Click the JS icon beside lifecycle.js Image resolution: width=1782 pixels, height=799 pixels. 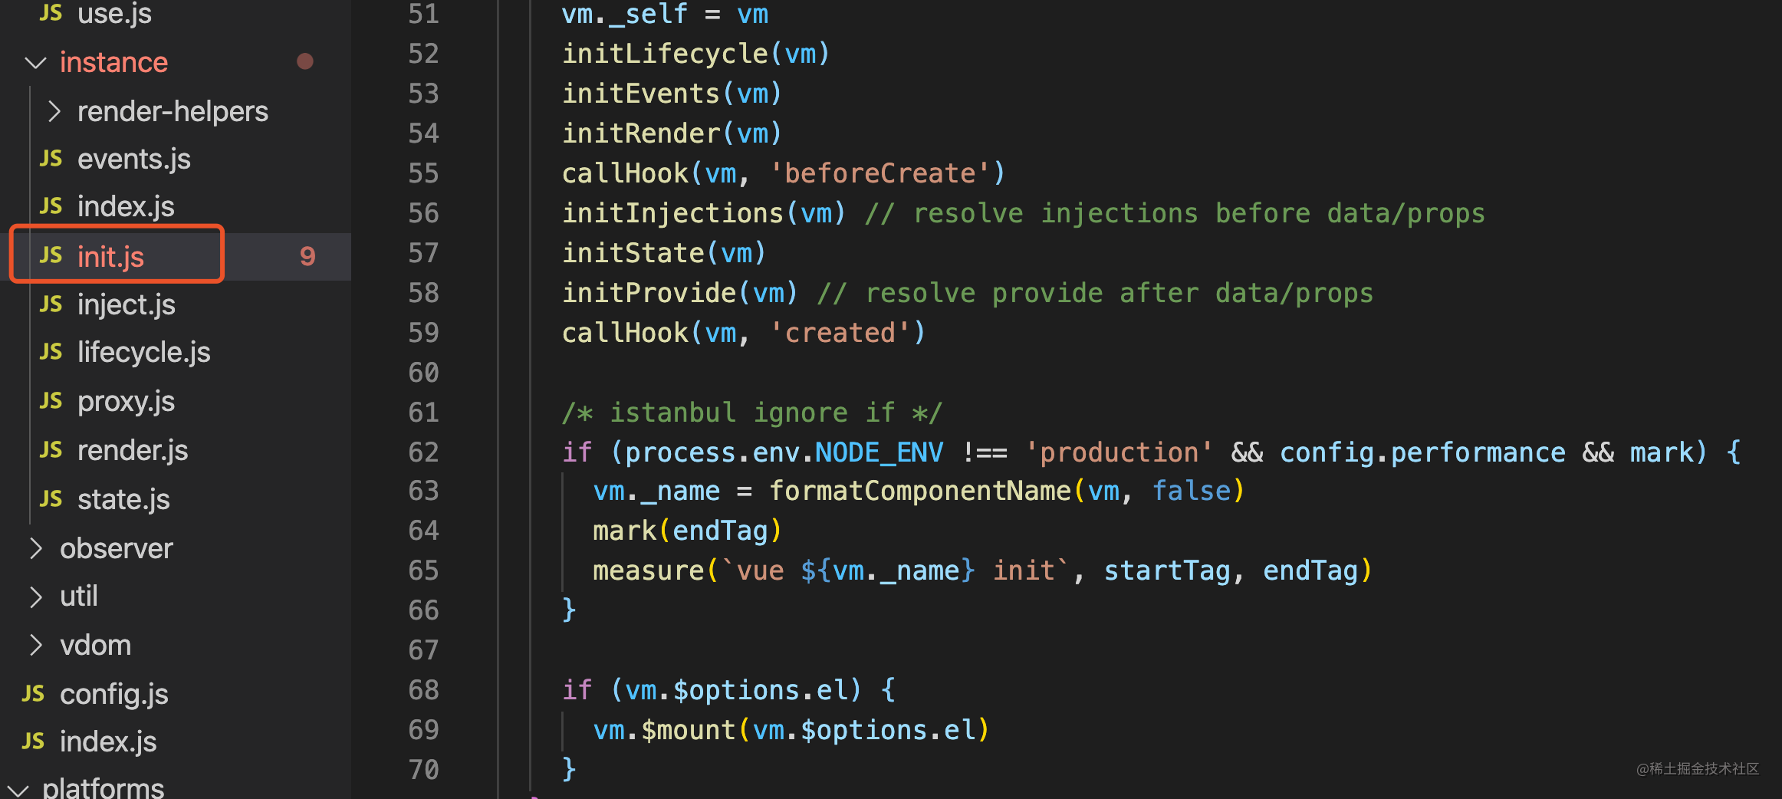[51, 352]
